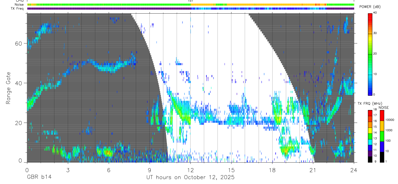Click the 21 tick on the UT hours axis
Viewport: 398px width, 184px height.
pos(313,169)
